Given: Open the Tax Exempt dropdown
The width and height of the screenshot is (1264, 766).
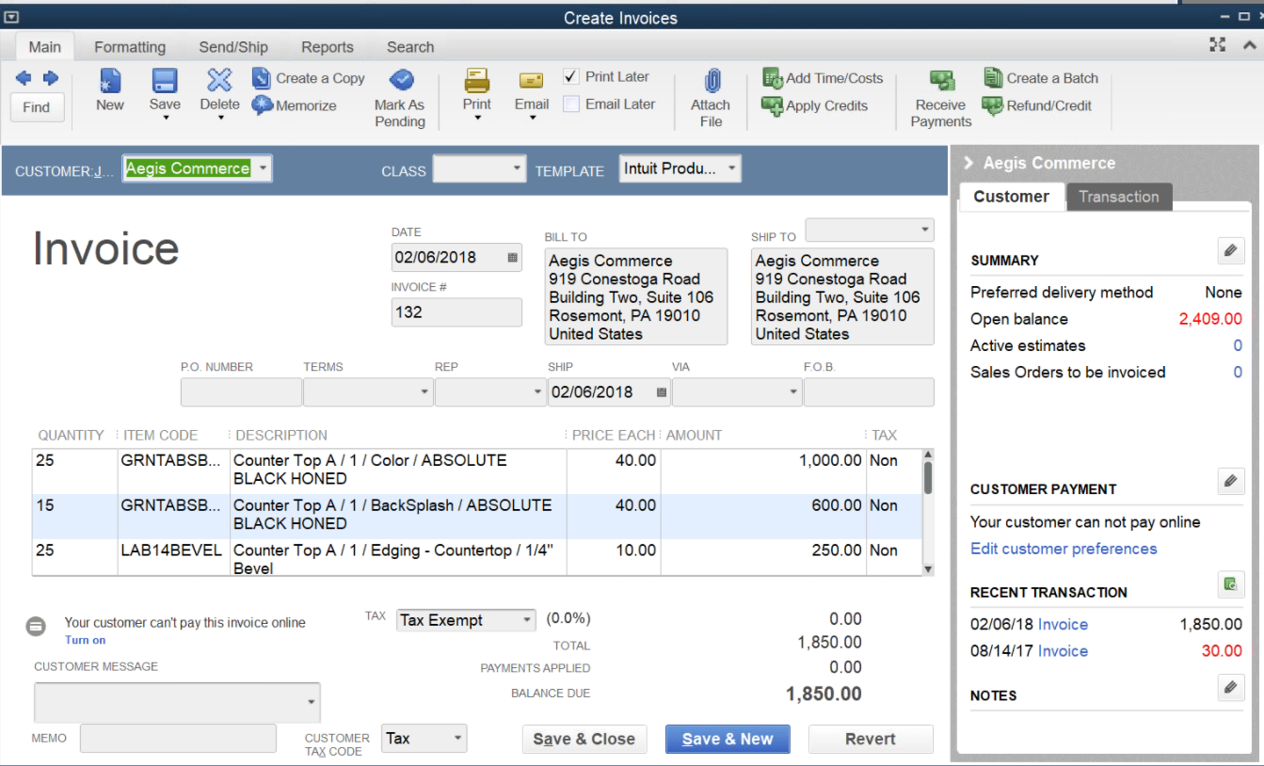Looking at the screenshot, I should (x=527, y=620).
